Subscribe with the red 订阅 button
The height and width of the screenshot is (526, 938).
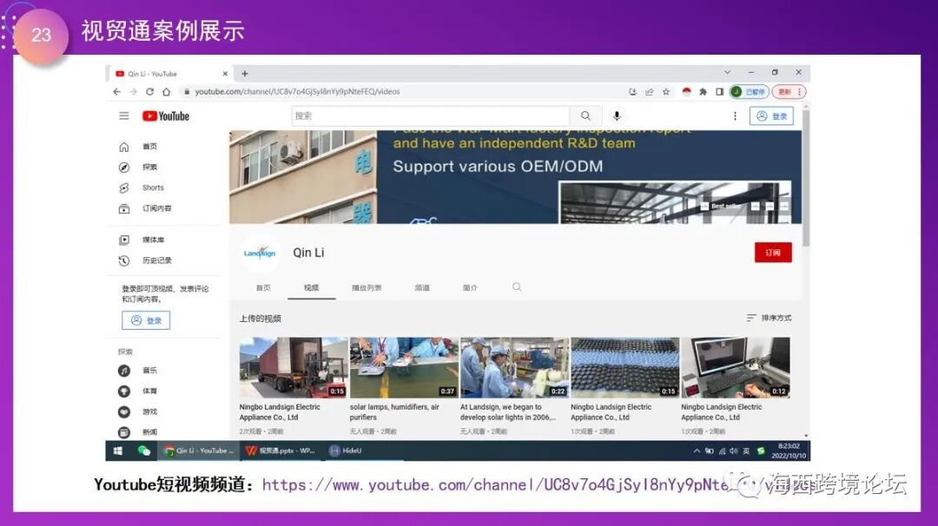pos(773,253)
